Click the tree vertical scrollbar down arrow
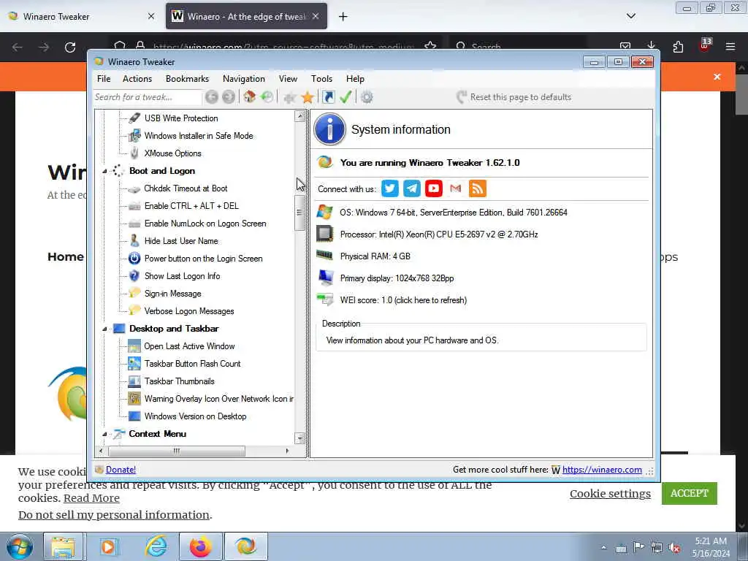The width and height of the screenshot is (748, 561). 299,438
